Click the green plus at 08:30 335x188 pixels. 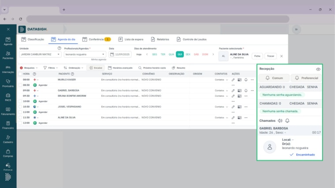(35, 85)
